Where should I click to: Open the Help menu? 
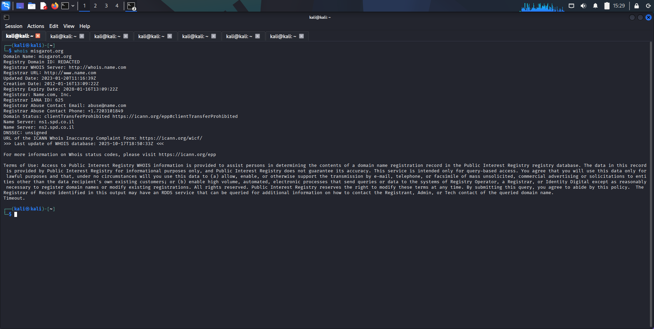coord(85,26)
